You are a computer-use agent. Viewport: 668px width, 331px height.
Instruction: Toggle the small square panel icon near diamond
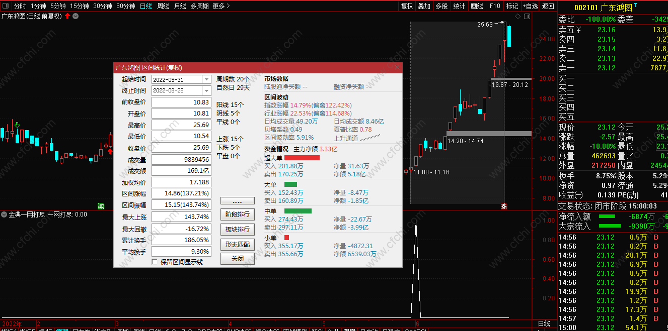pyautogui.click(x=527, y=16)
